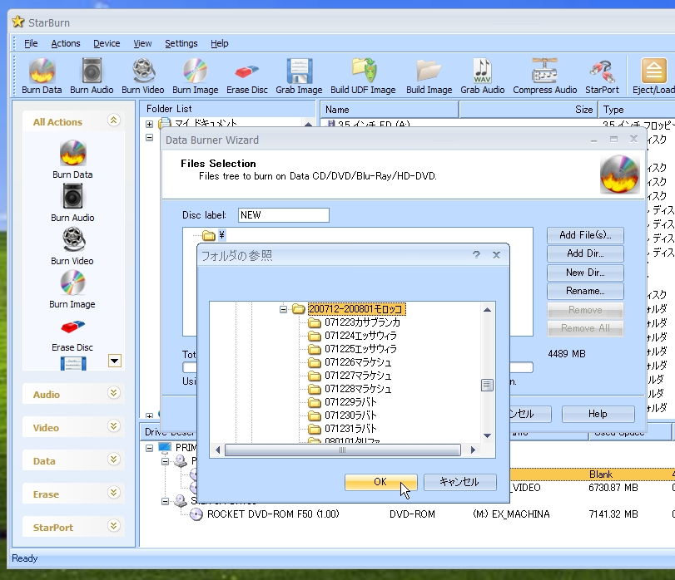Click OK in the folder browse dialog
The height and width of the screenshot is (580, 675).
380,482
